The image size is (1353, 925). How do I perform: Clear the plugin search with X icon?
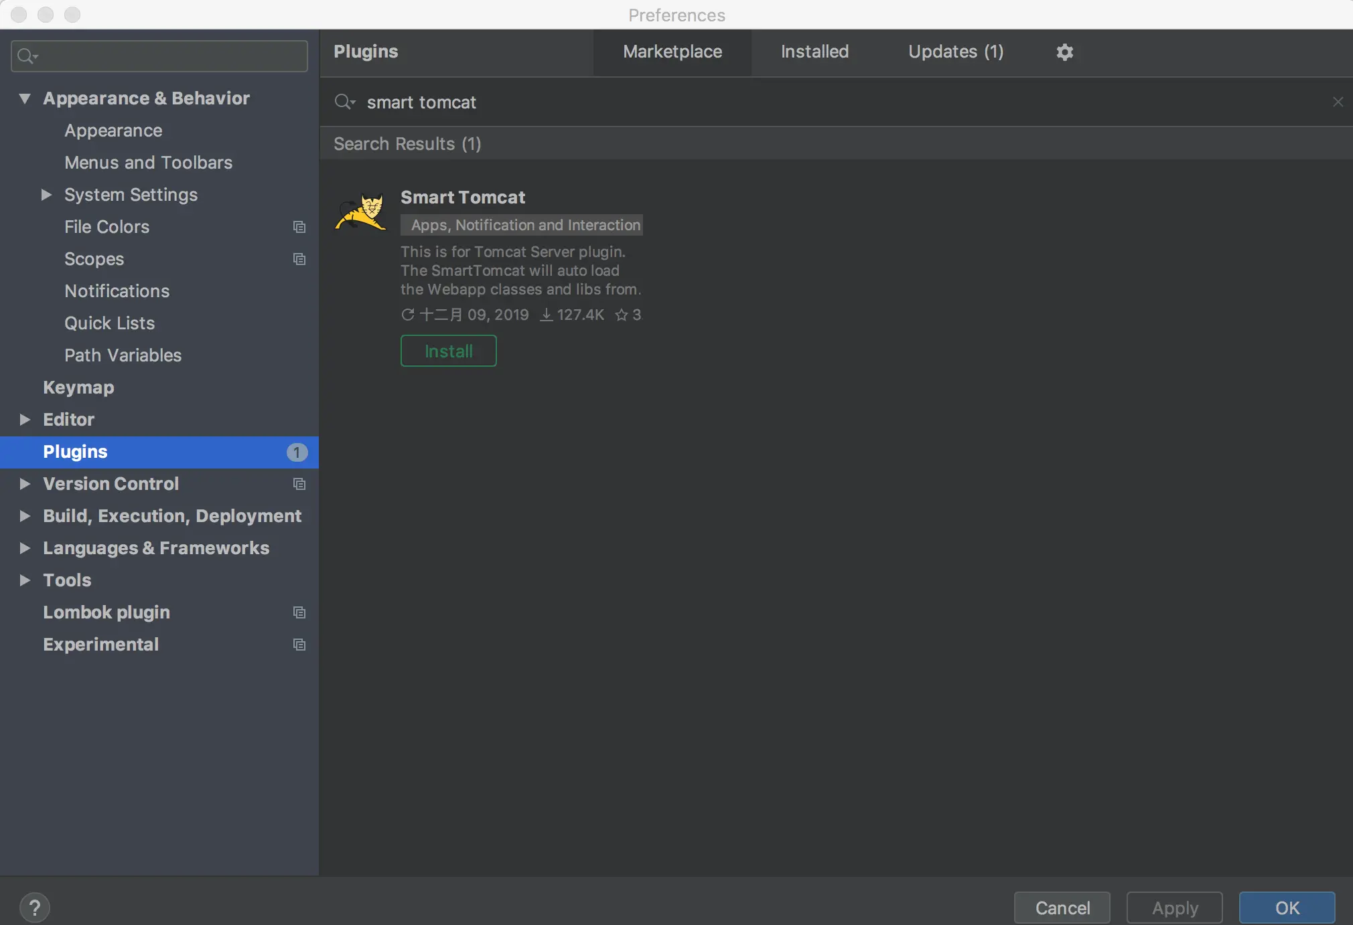pos(1338,102)
